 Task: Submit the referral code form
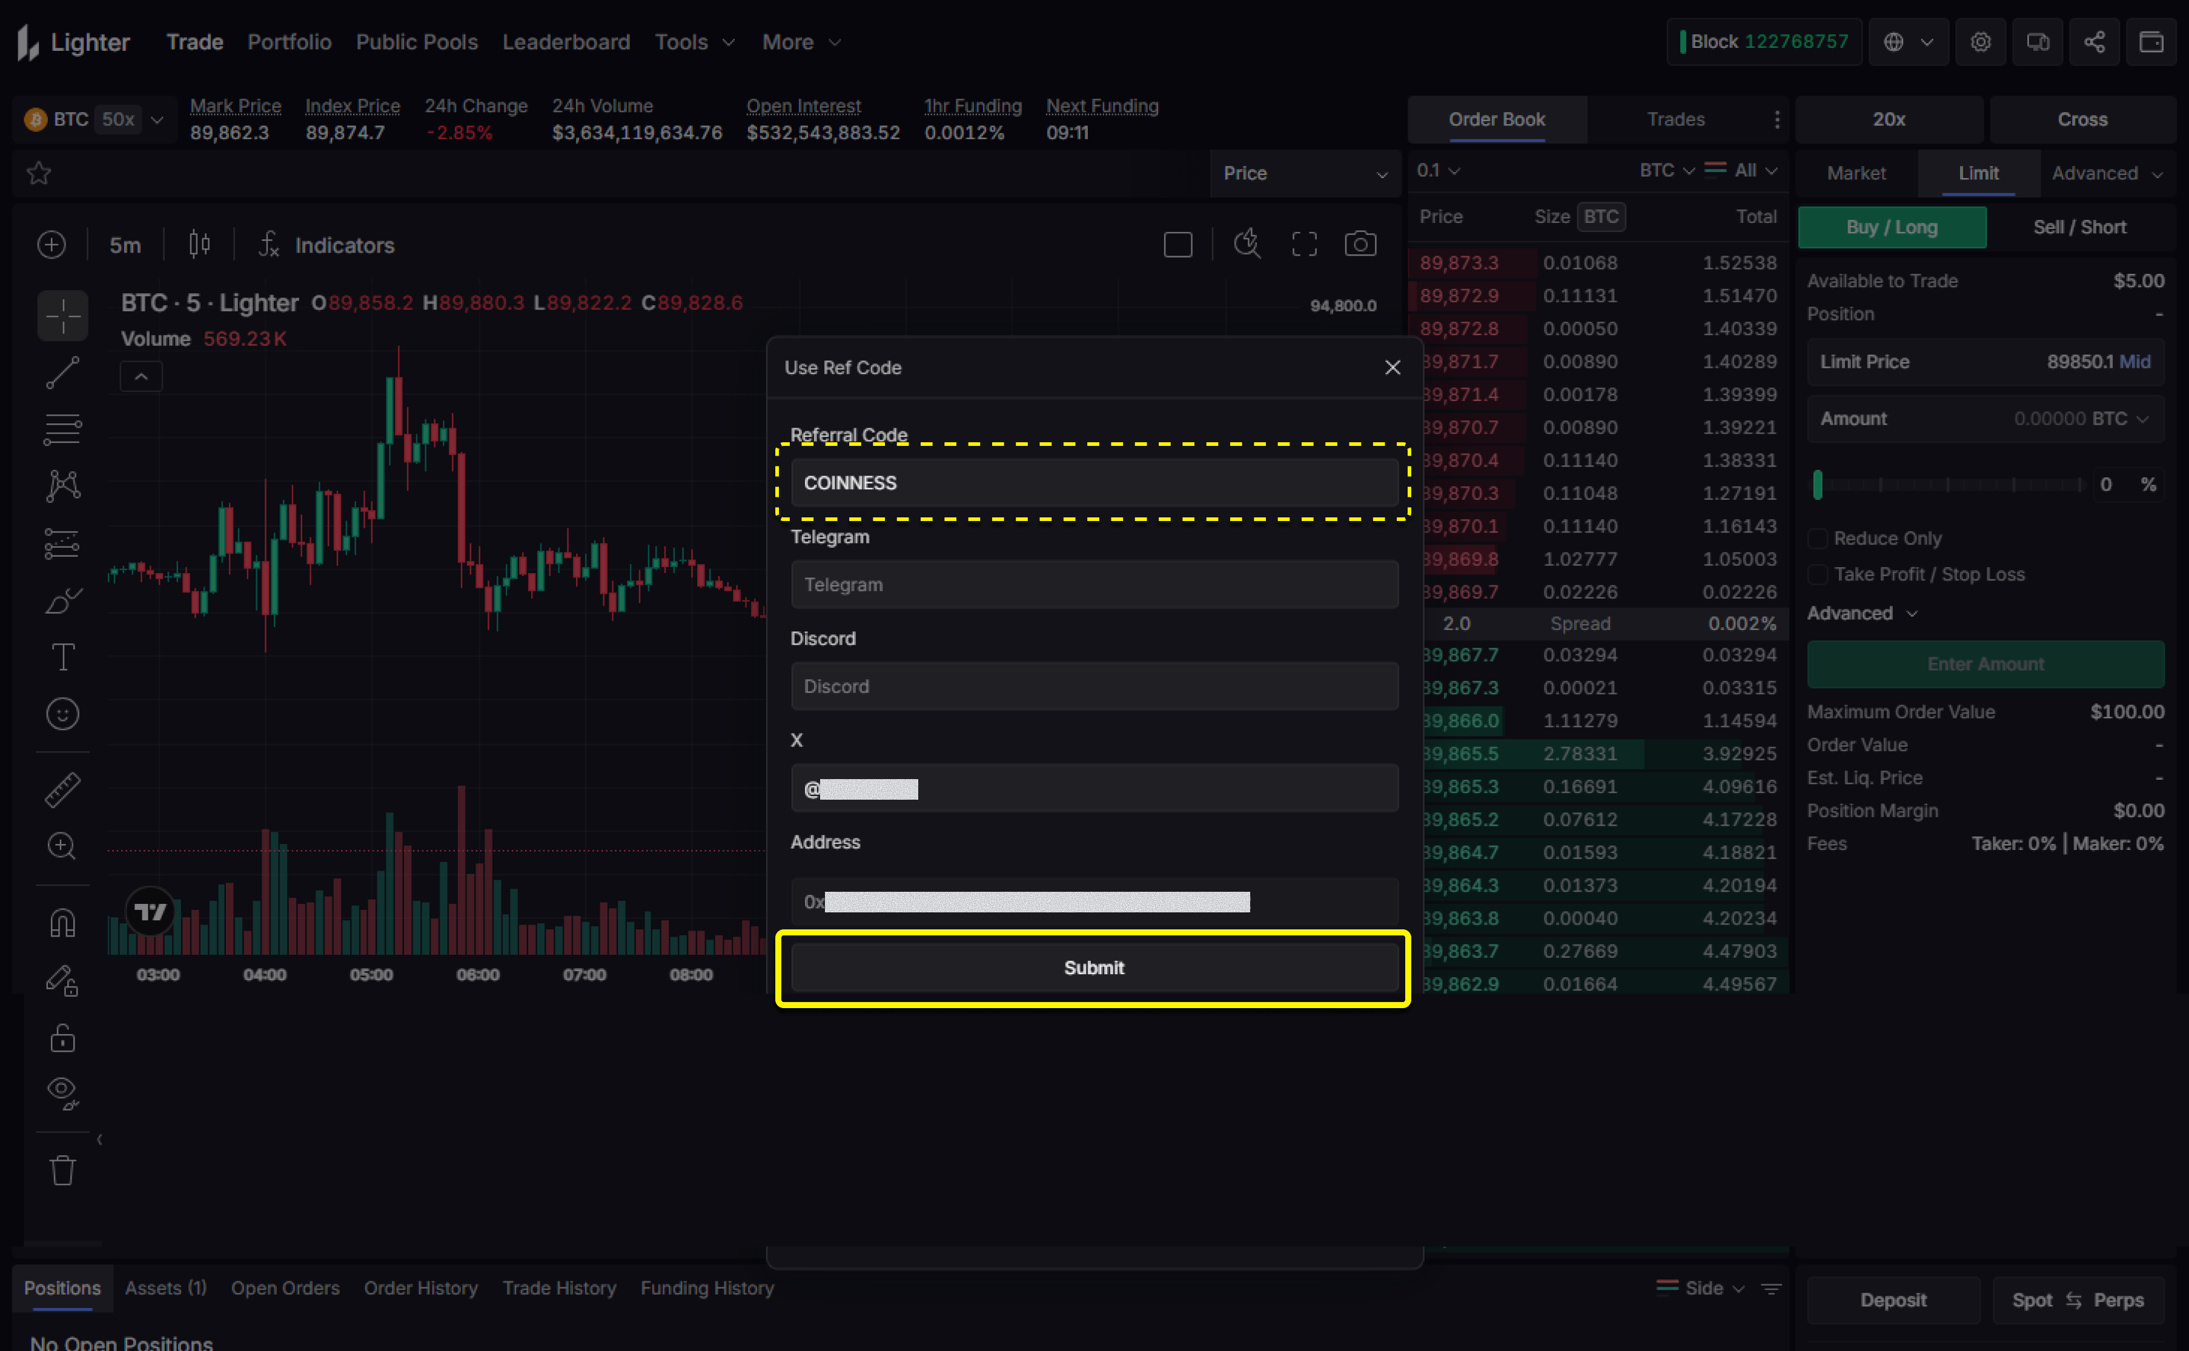pos(1094,968)
